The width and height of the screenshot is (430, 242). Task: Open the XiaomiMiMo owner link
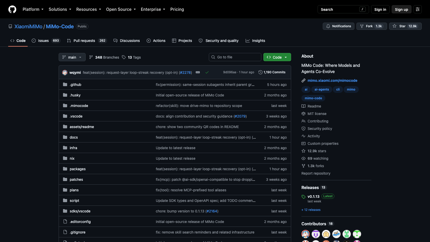coord(28,26)
